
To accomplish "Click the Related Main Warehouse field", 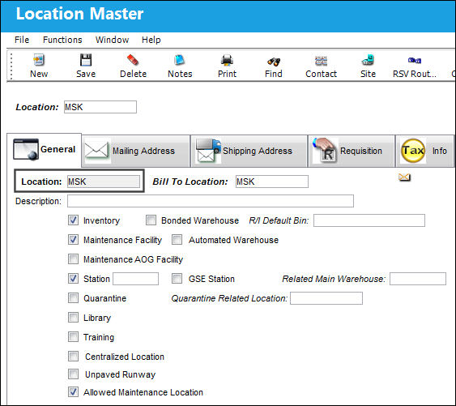I will pos(418,279).
